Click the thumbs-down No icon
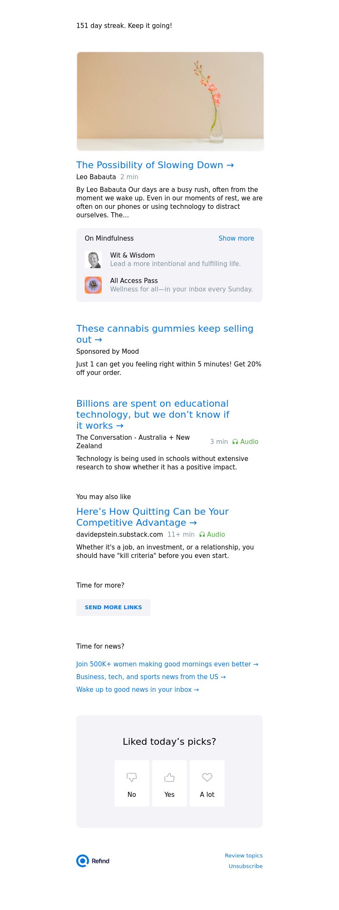The width and height of the screenshot is (339, 910). (x=132, y=777)
